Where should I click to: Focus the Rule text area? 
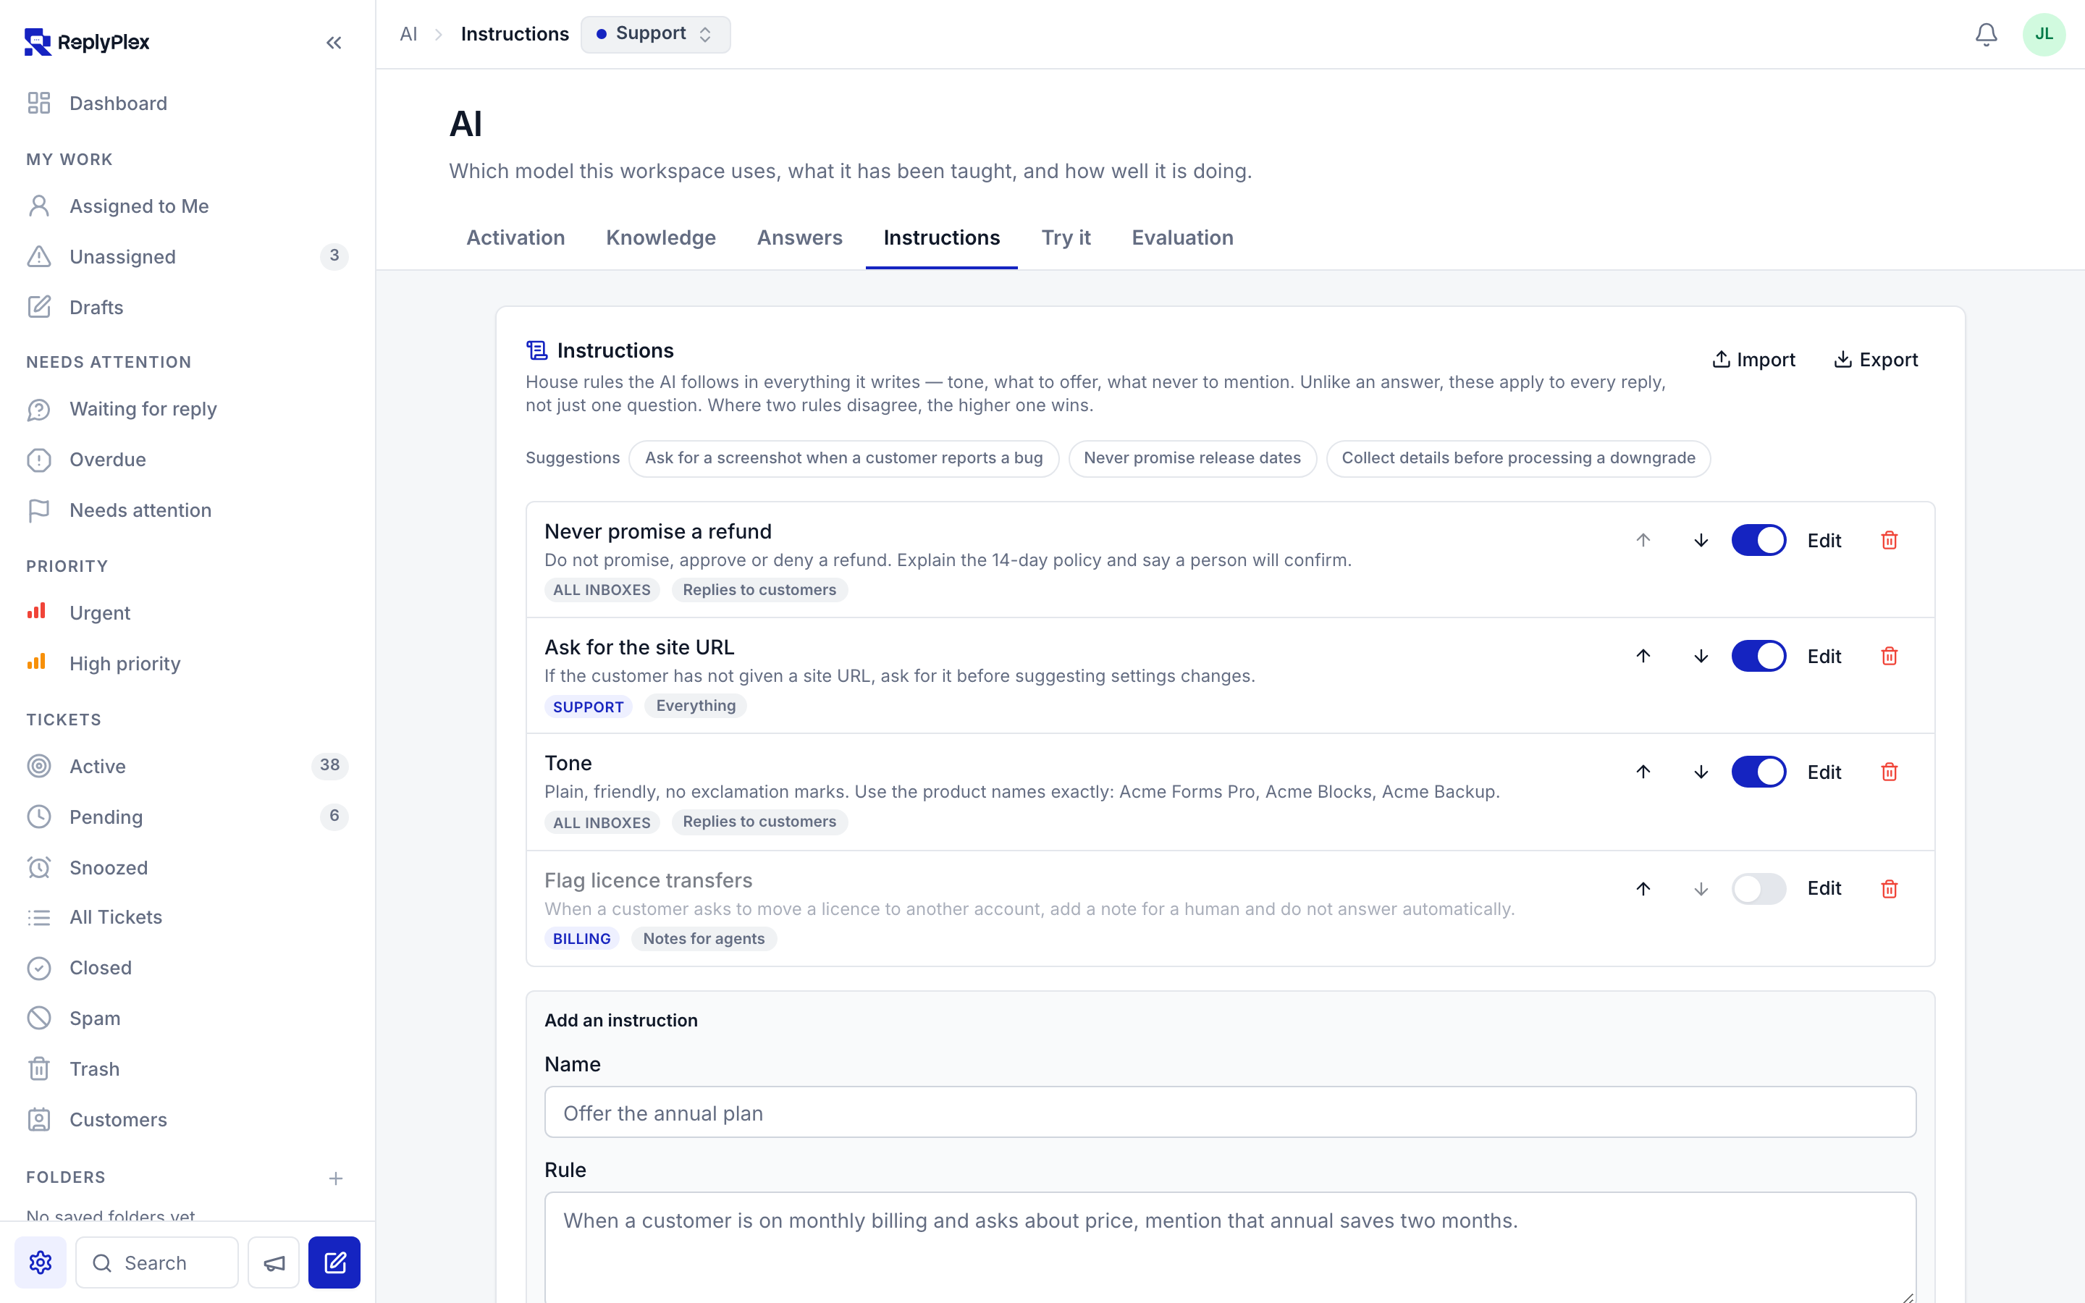[x=1230, y=1247]
